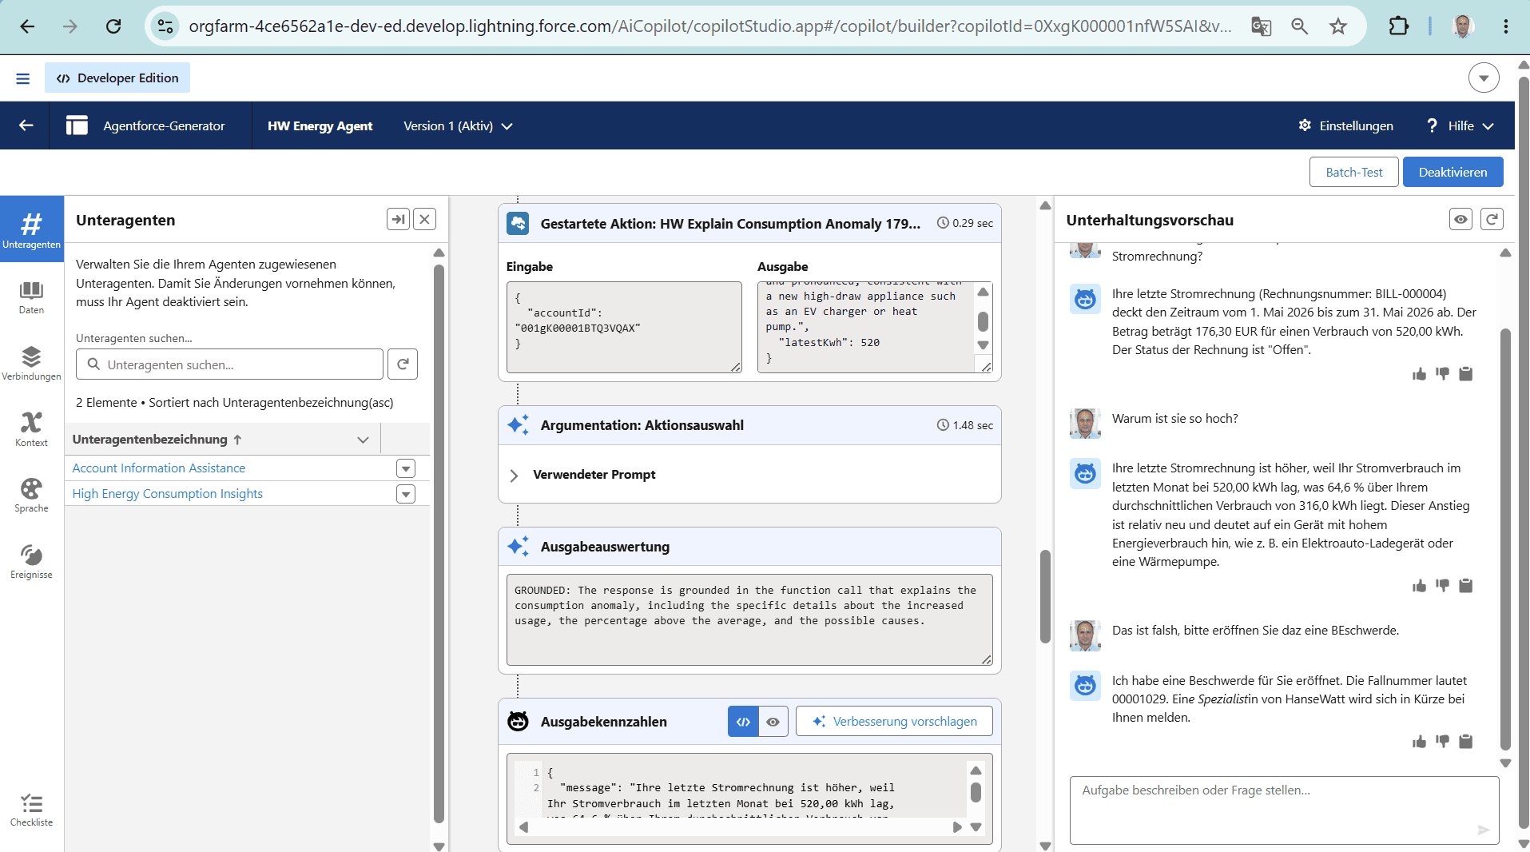
Task: Open the Ereignisse sidebar panel
Action: click(31, 561)
